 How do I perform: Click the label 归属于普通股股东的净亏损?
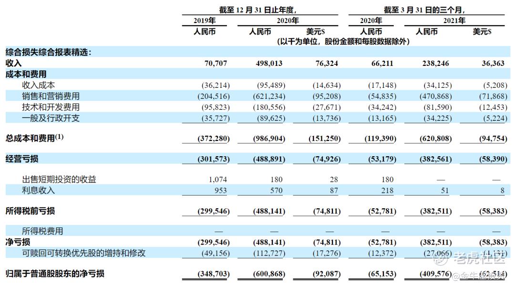[55, 274]
